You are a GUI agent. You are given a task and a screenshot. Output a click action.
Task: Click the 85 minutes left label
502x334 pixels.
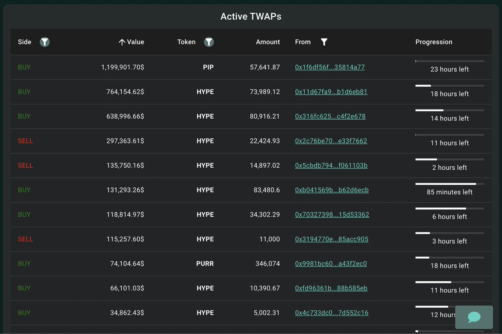(x=450, y=192)
